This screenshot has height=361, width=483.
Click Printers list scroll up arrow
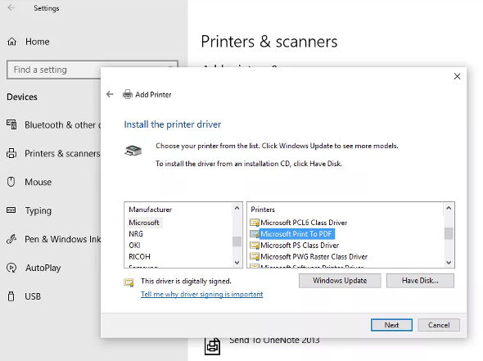coord(449,208)
